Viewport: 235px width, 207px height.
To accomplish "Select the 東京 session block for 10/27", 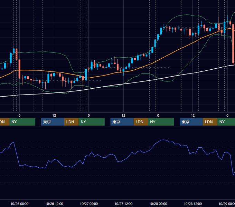I will tap(122, 122).
